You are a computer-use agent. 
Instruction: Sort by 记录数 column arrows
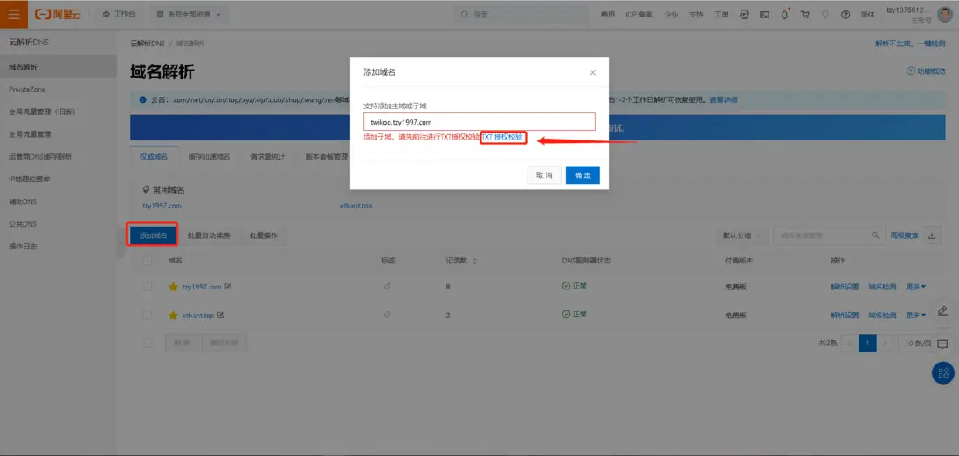(x=474, y=261)
